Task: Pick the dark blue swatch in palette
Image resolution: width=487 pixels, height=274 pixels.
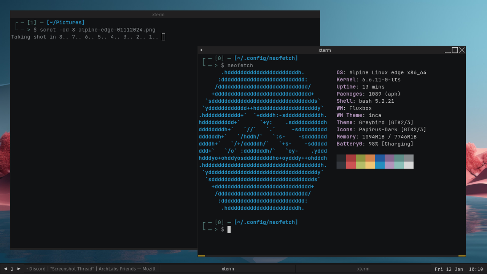Action: click(380, 158)
